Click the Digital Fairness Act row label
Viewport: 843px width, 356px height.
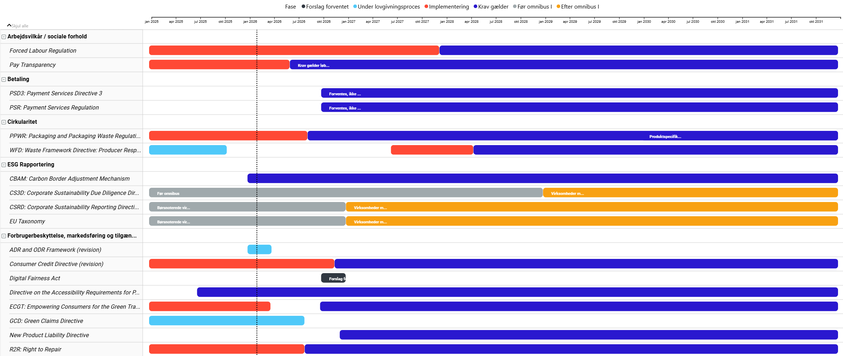click(35, 278)
